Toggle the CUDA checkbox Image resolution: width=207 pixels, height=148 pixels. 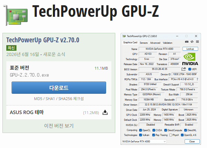pyautogui.click(x=154, y=130)
